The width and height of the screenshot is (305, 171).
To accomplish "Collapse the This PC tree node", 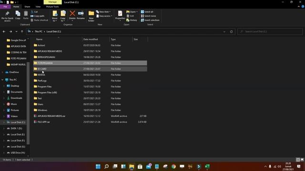I will (2, 80).
